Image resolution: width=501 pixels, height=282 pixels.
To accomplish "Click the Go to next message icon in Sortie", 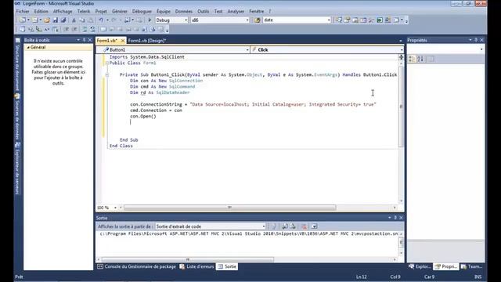I will (x=293, y=226).
